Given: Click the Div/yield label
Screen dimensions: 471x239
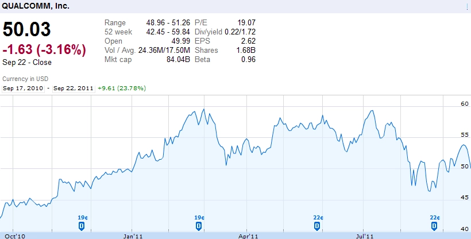Looking at the screenshot, I should click(x=209, y=32).
